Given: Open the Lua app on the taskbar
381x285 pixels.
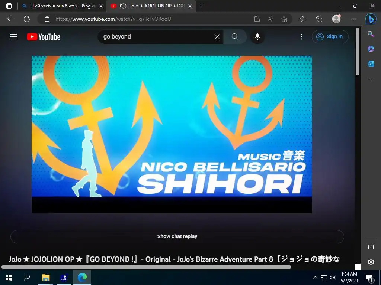Looking at the screenshot, I should tap(63, 278).
